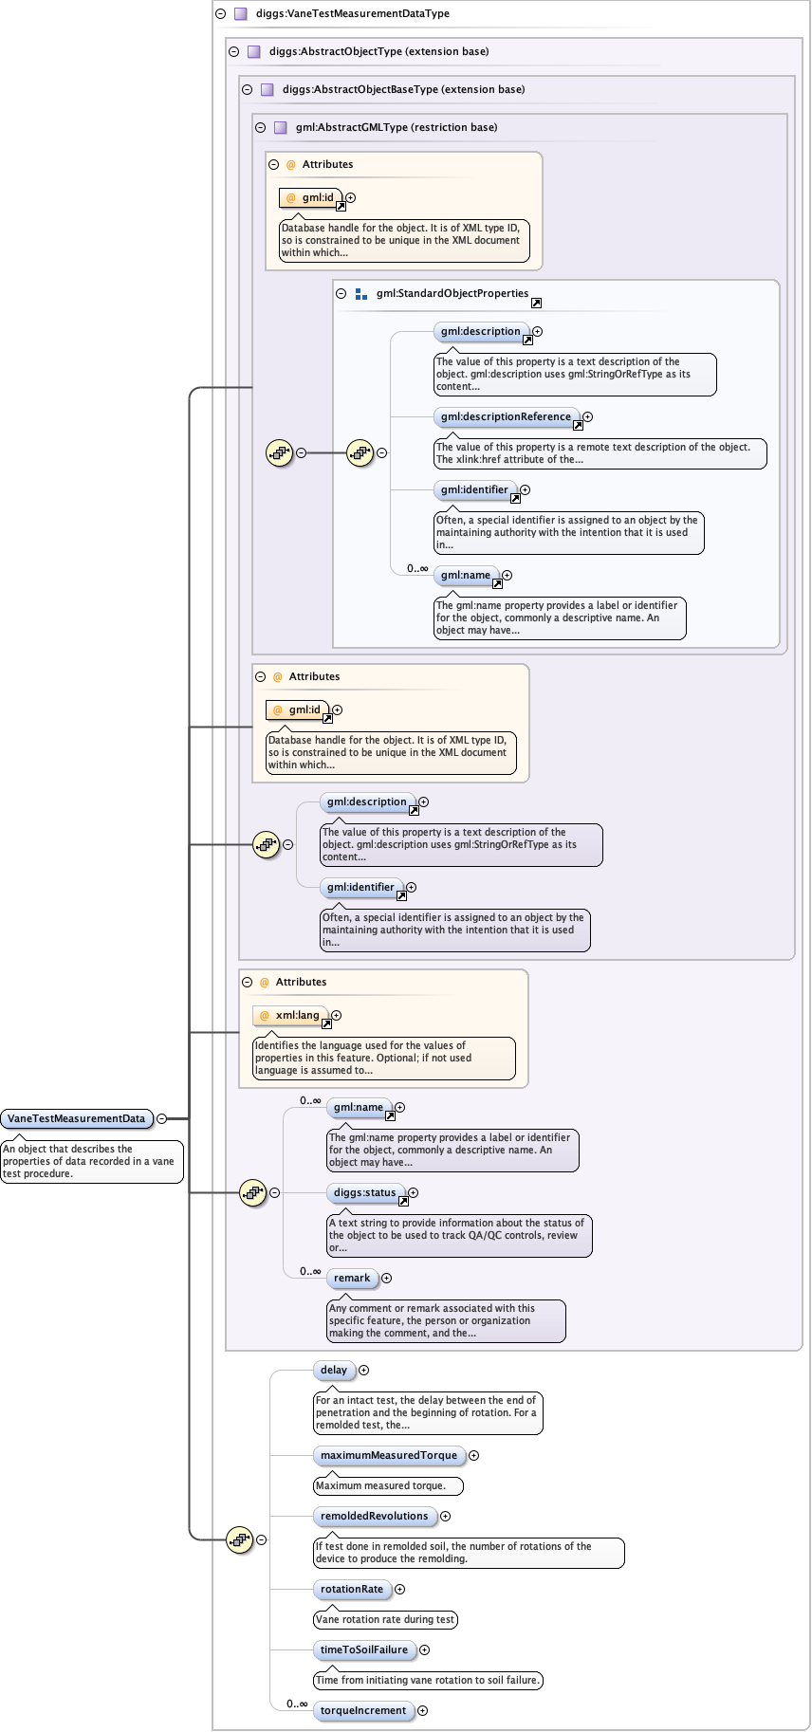Click the 'diggs:AbstractObjectType (extension base)' label
The height and width of the screenshot is (1732, 812).
point(379,52)
